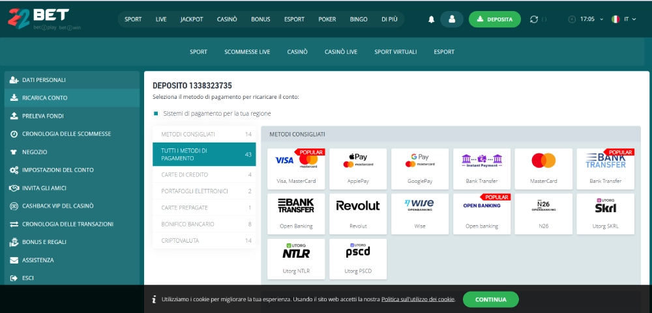The image size is (652, 313).
Task: Select the Utorg NTLR payment method
Action: 296,259
